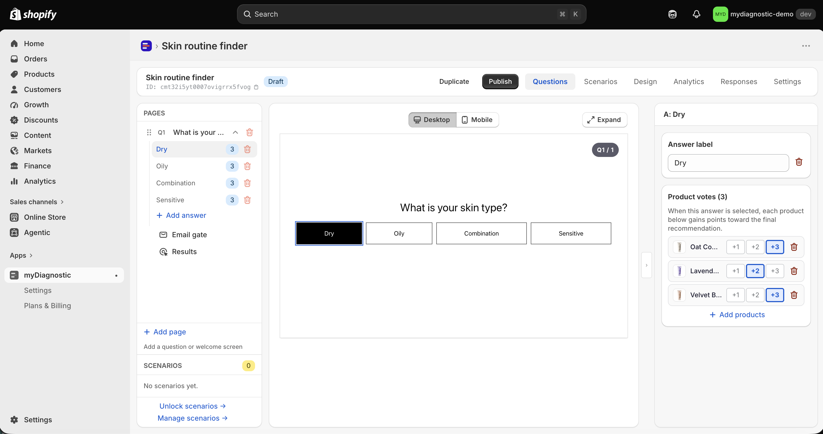Add page to the quiz
823x434 pixels.
coord(165,332)
